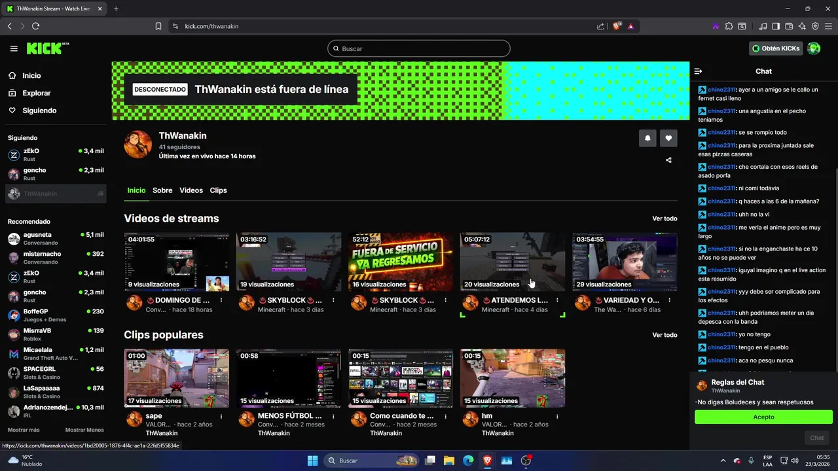The image size is (838, 471).
Task: Bookmark this page
Action: 158,26
